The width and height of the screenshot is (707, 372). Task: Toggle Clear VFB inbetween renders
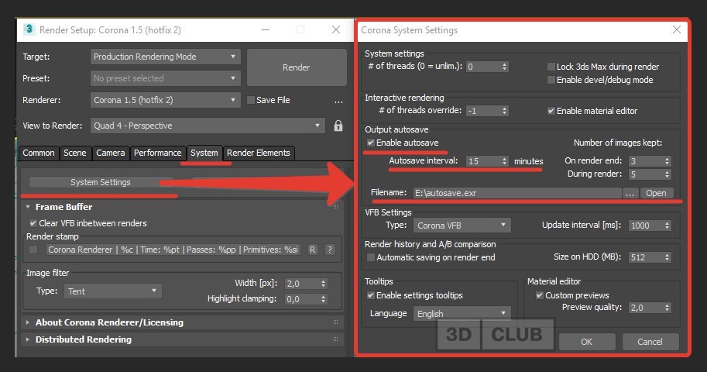point(33,223)
